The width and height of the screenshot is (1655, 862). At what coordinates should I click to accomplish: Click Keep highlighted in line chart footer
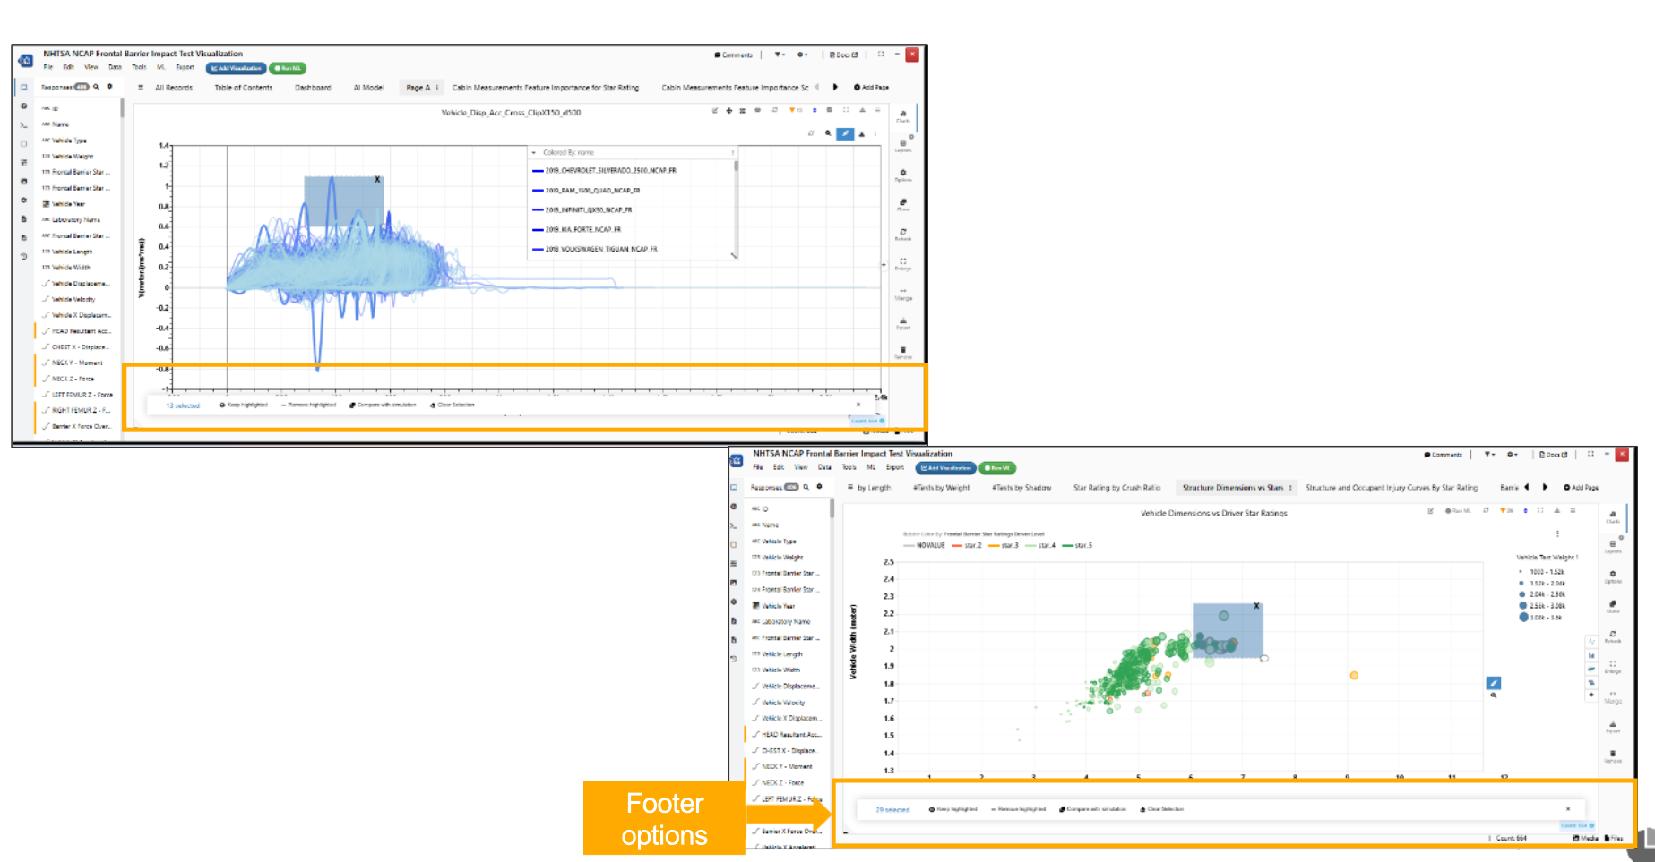(244, 405)
